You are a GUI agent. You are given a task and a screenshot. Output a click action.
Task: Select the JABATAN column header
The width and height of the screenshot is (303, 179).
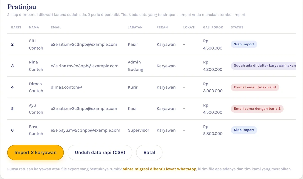pyautogui.click(x=135, y=27)
